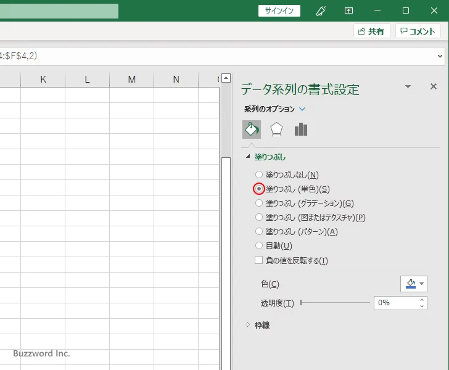Collapse the 塗りつぶし section
This screenshot has width=449, height=370.
(248, 157)
